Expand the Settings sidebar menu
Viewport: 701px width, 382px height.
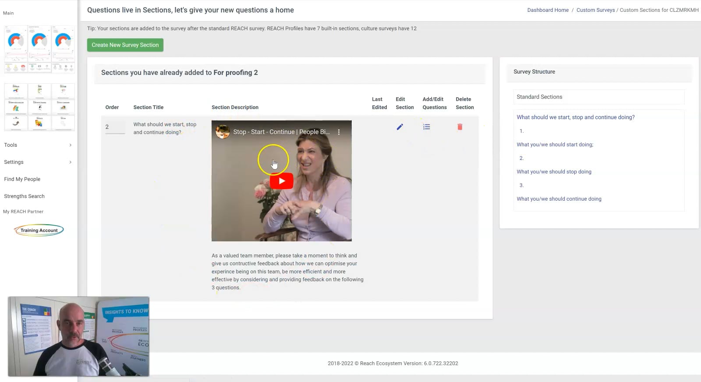click(x=38, y=162)
